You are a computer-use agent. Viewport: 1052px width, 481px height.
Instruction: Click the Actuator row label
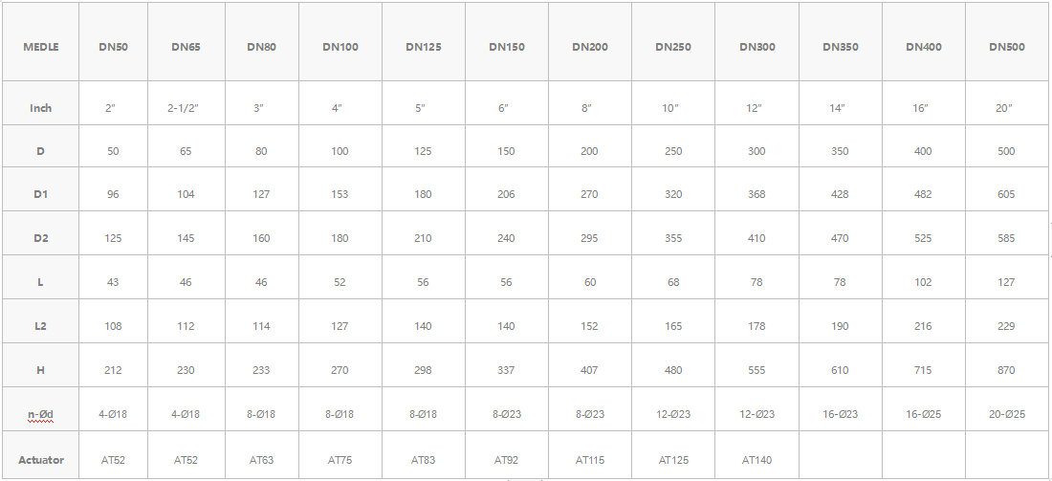coord(40,460)
